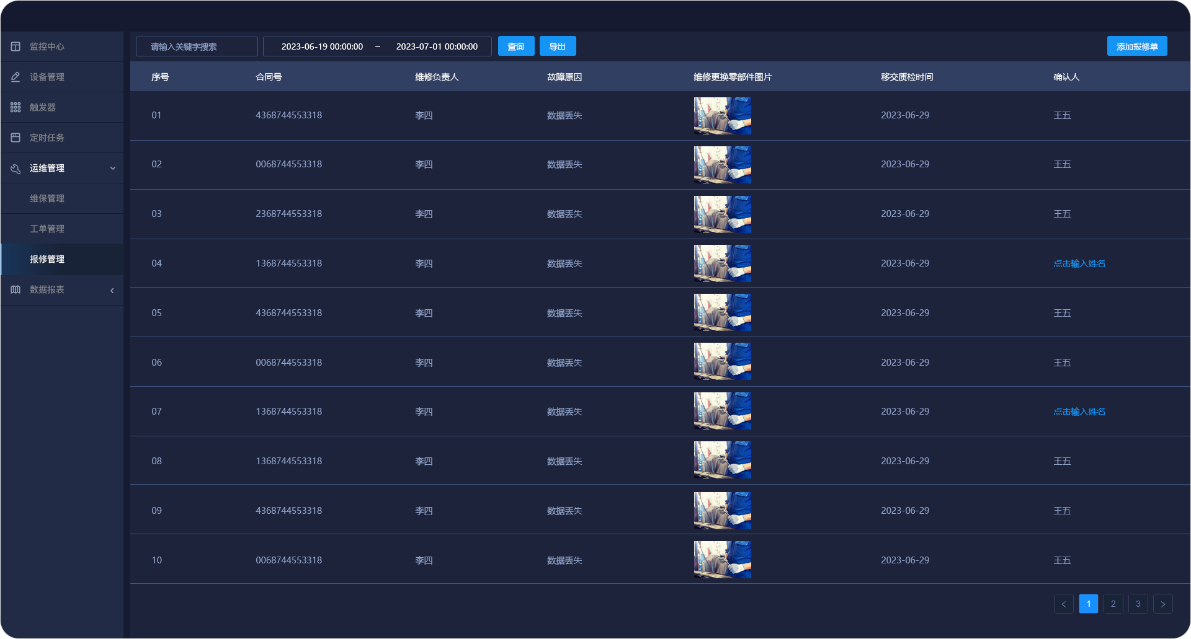Collapse the 运维管理 submenu chevron
This screenshot has width=1191, height=639.
(112, 168)
